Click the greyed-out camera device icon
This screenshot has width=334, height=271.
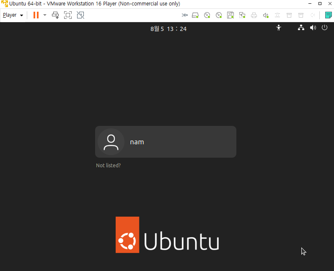(277, 15)
